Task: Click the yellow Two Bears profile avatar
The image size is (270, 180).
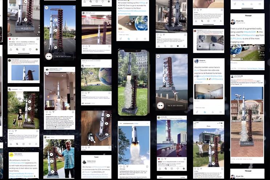Action: click(x=11, y=154)
